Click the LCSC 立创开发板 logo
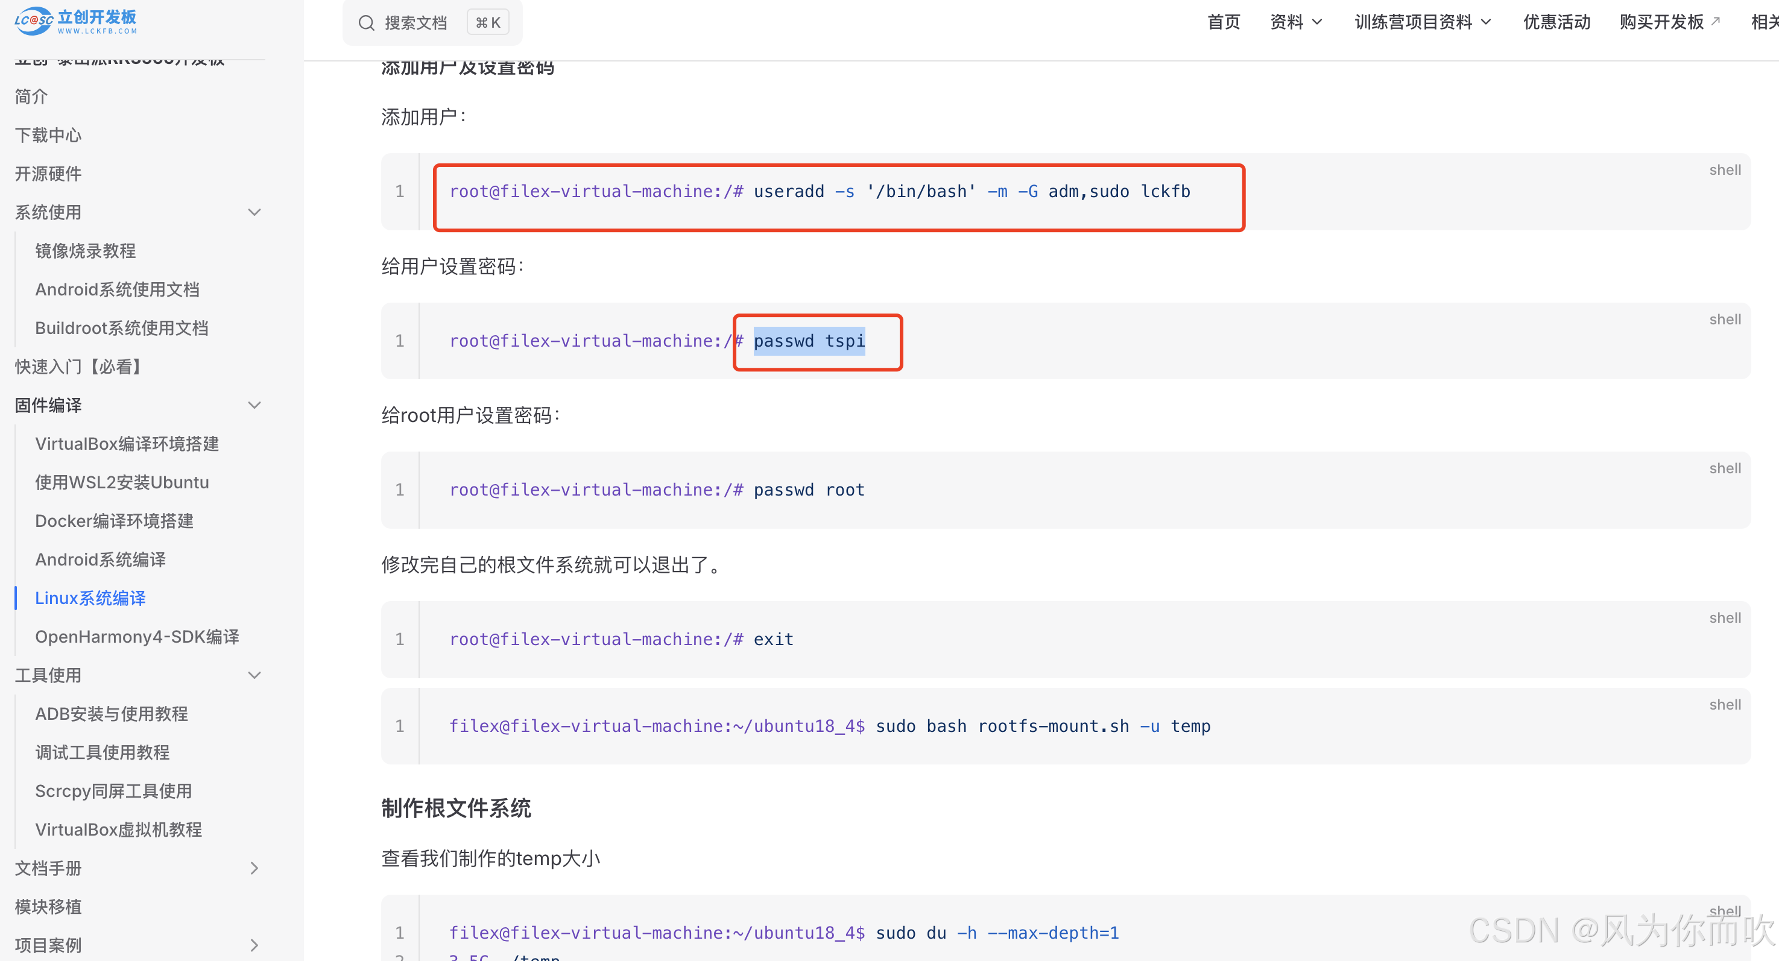Image resolution: width=1779 pixels, height=961 pixels. (76, 20)
